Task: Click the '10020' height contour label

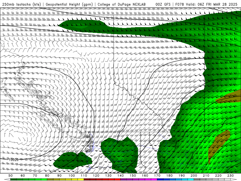Action: (14, 160)
